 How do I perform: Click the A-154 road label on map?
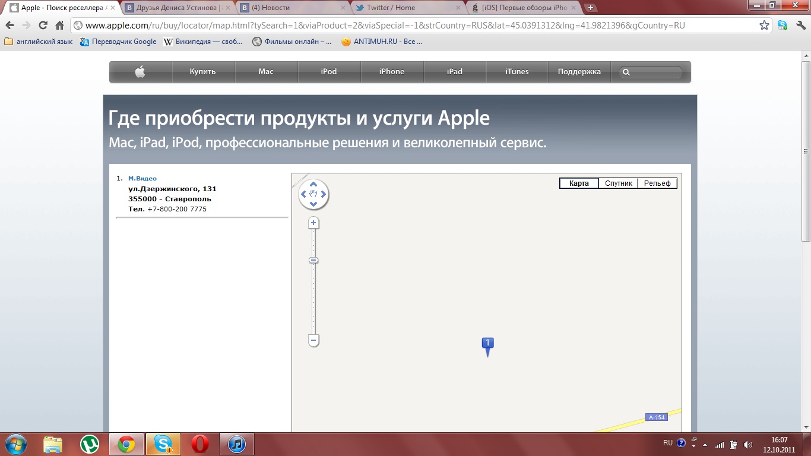[x=657, y=417]
